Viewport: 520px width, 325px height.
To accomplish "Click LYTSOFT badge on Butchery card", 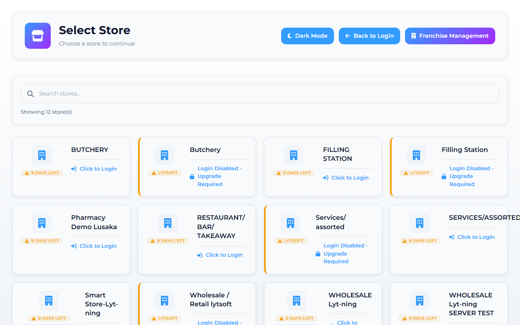I will [x=165, y=173].
